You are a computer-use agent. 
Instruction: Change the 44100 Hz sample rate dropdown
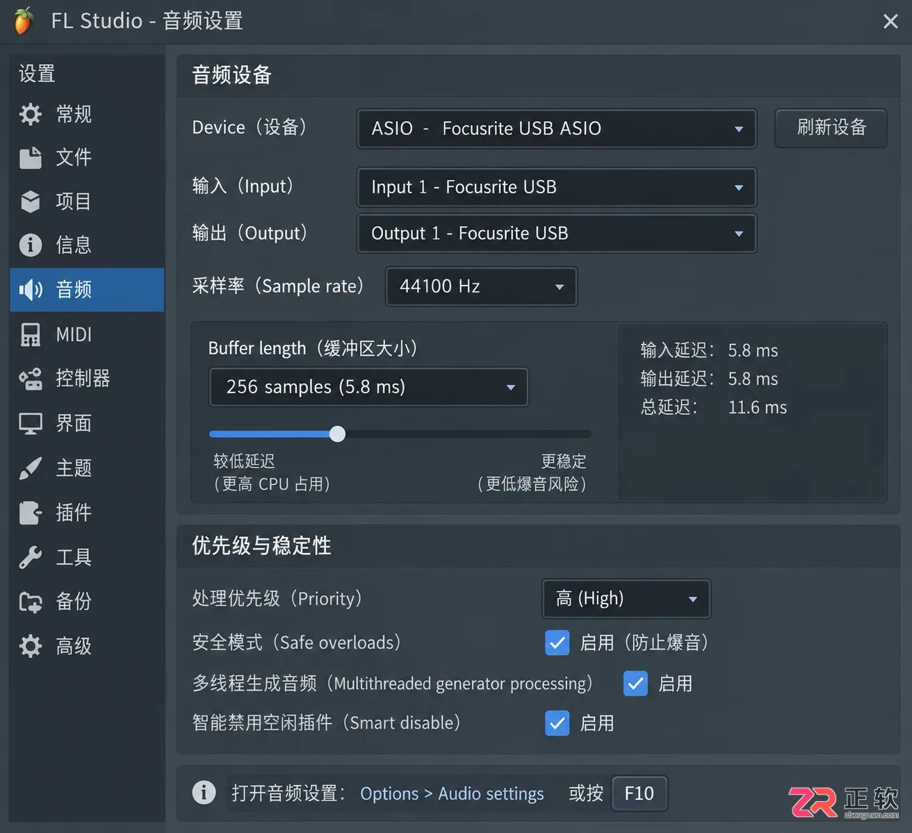pos(481,286)
